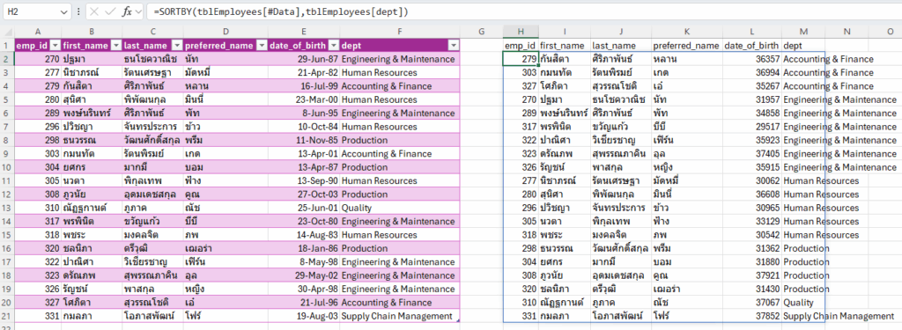This screenshot has width=902, height=330.
Task: Click date_of_birth header in column L
Action: pyautogui.click(x=752, y=46)
